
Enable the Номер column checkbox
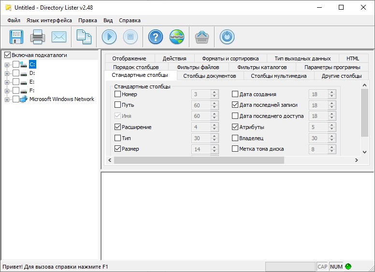click(118, 95)
